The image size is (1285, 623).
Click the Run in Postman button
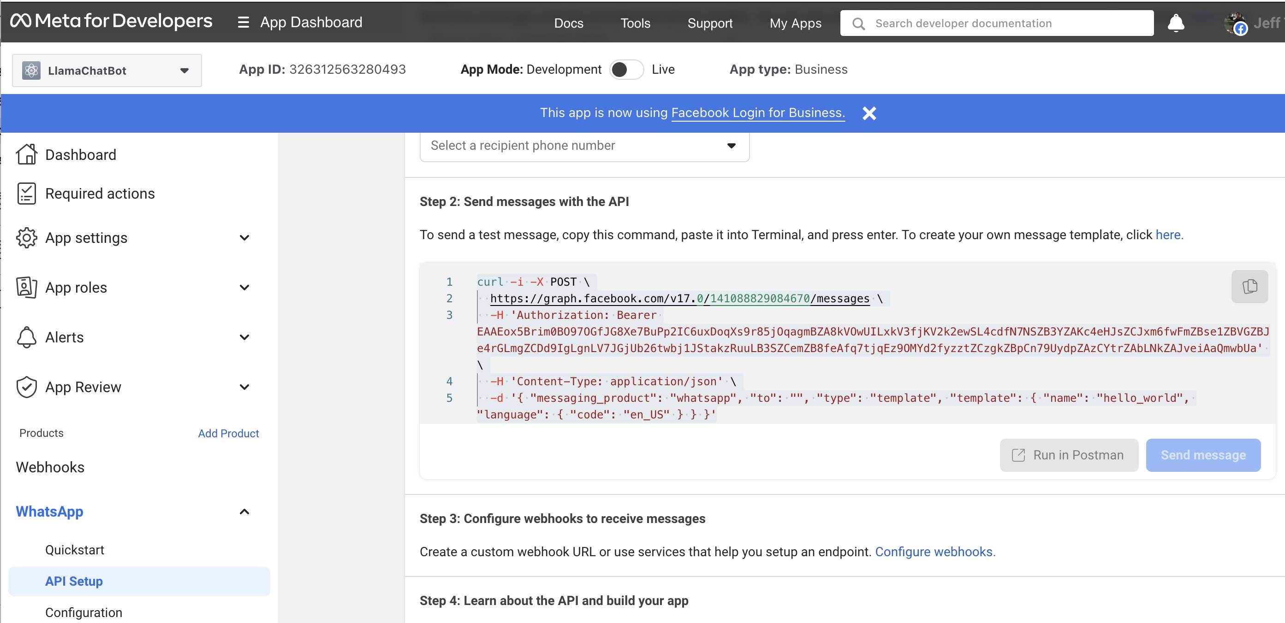pyautogui.click(x=1069, y=455)
